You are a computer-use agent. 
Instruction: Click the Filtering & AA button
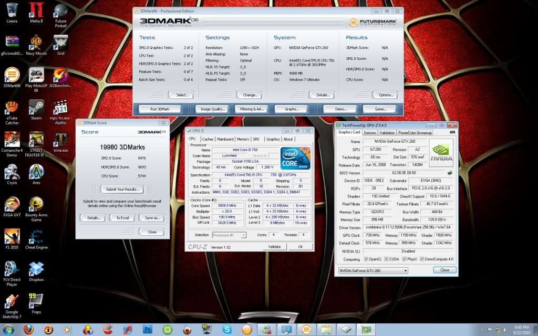[x=252, y=109]
